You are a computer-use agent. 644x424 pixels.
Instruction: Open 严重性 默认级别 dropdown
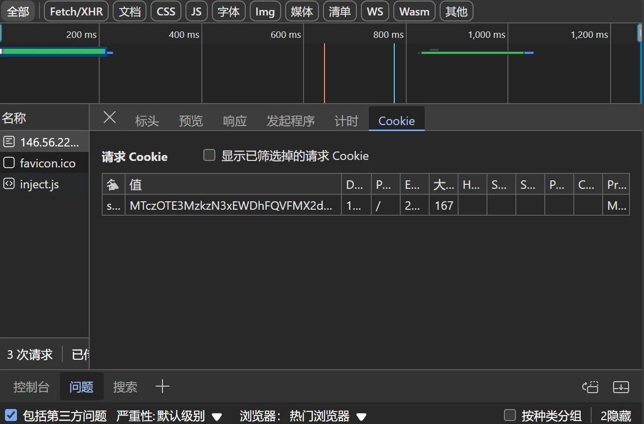(x=169, y=416)
